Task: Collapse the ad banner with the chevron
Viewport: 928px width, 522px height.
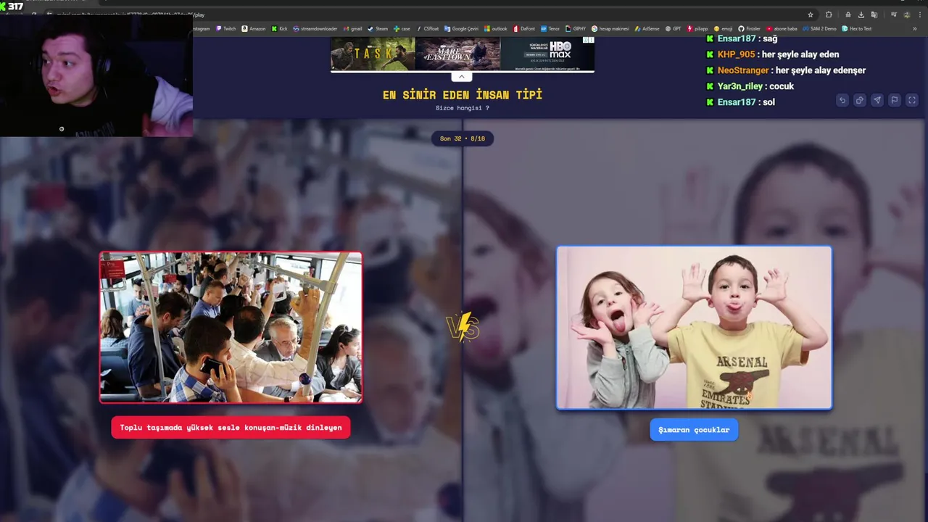Action: (x=461, y=77)
